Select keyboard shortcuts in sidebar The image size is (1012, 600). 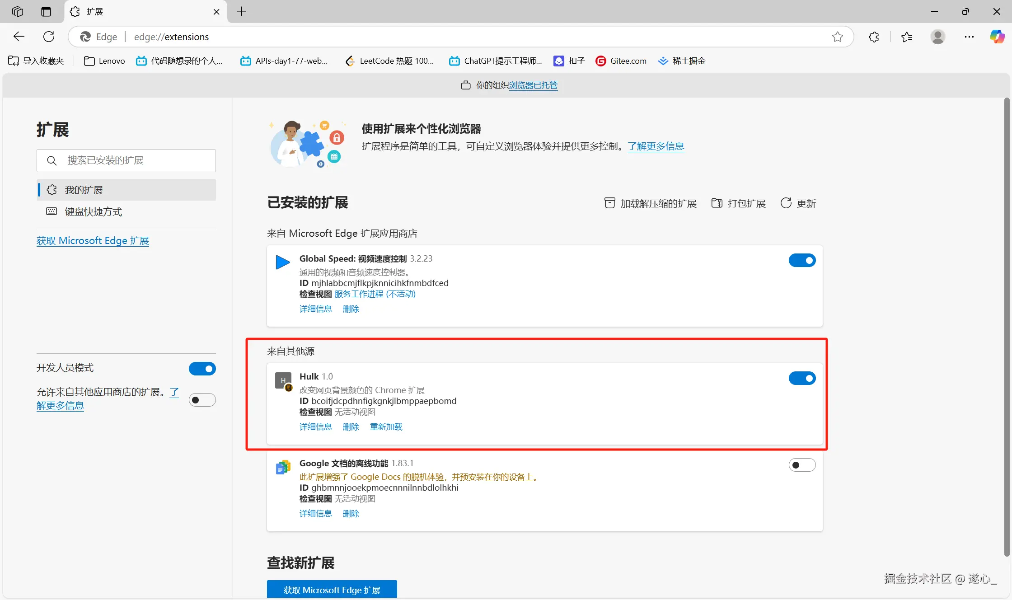click(93, 211)
